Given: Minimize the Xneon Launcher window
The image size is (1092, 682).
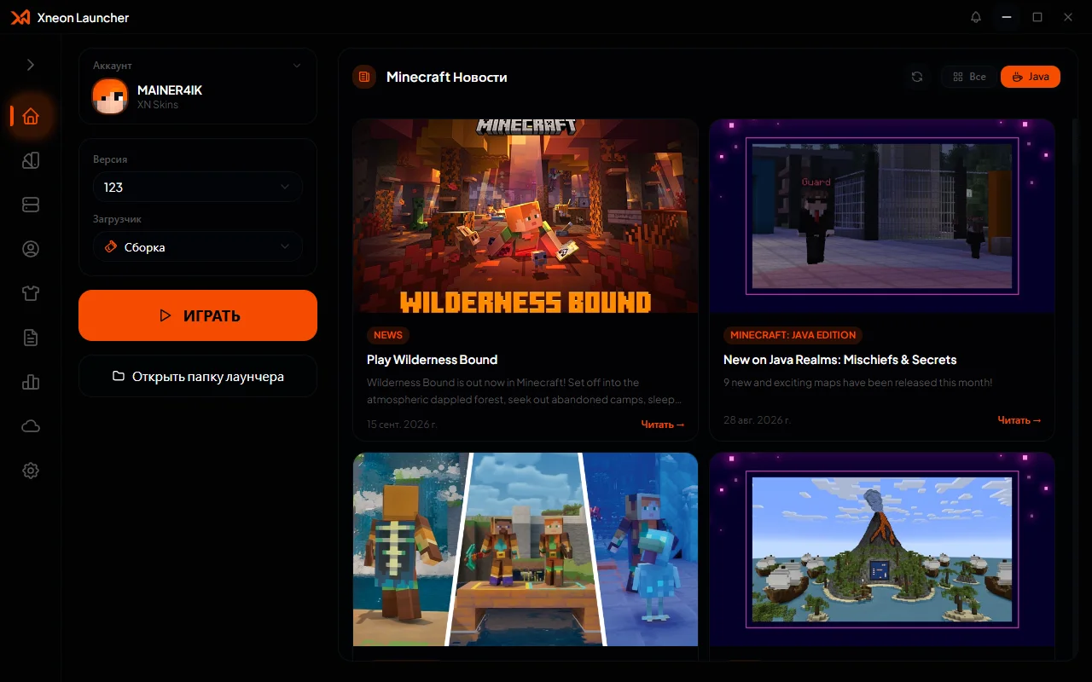Looking at the screenshot, I should (1008, 17).
